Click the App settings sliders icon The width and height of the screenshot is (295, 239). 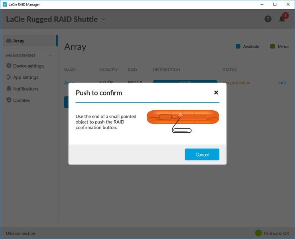pos(9,77)
